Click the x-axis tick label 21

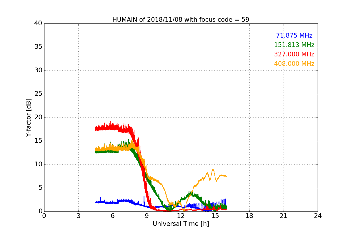point(284,216)
